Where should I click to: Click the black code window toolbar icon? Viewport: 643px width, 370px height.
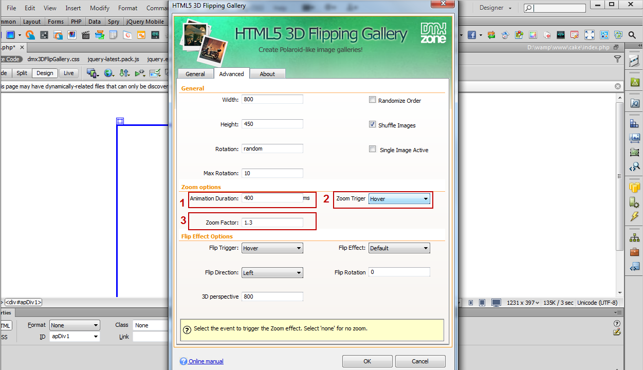pos(561,35)
